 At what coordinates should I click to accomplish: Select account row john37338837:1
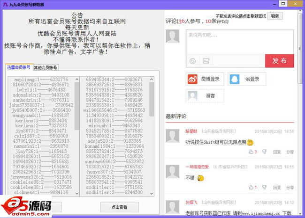[41, 105]
